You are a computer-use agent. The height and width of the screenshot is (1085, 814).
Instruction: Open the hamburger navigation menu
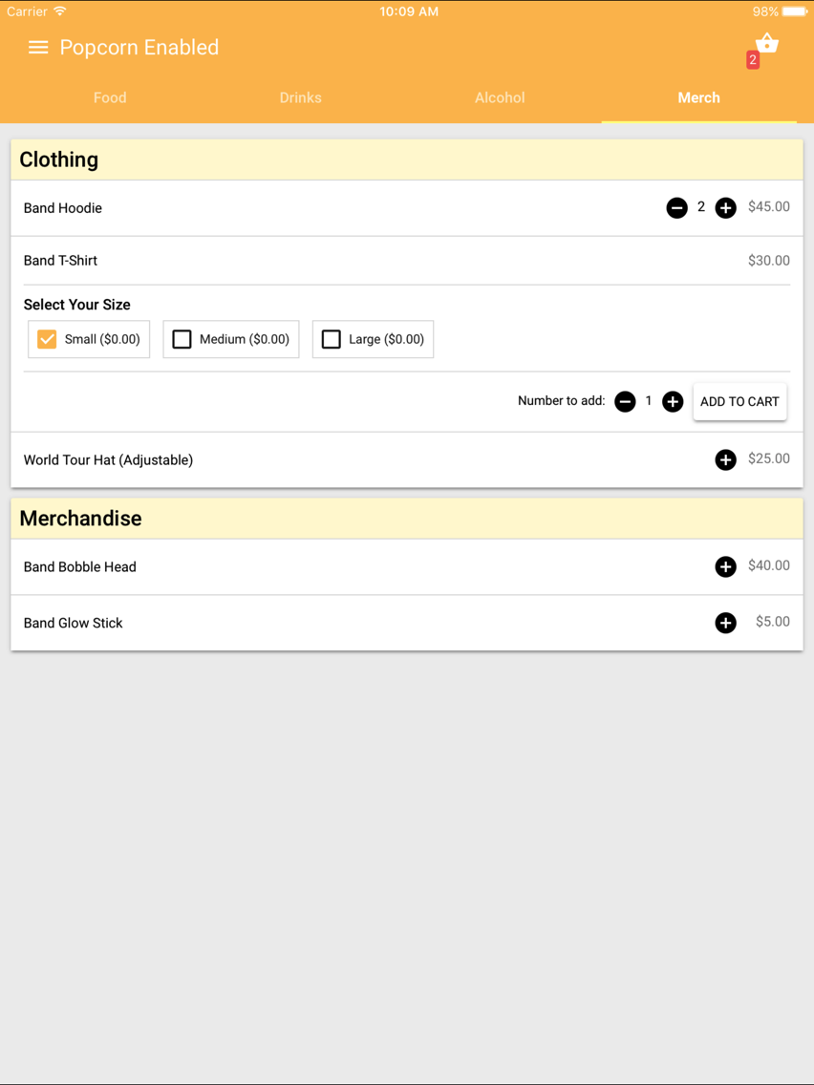[x=38, y=47]
